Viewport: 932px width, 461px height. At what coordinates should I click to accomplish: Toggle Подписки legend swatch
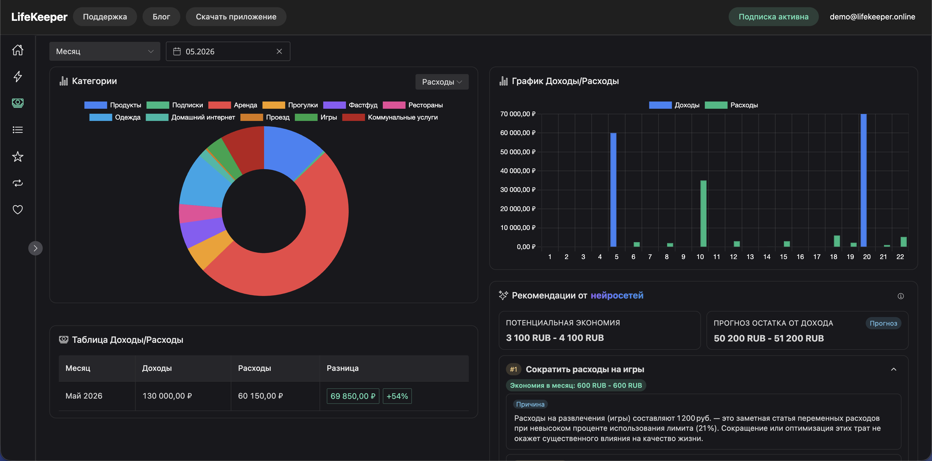click(157, 105)
